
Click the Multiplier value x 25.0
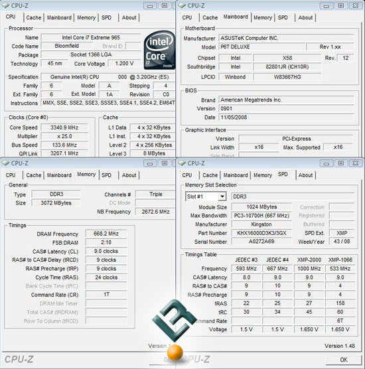click(64, 136)
